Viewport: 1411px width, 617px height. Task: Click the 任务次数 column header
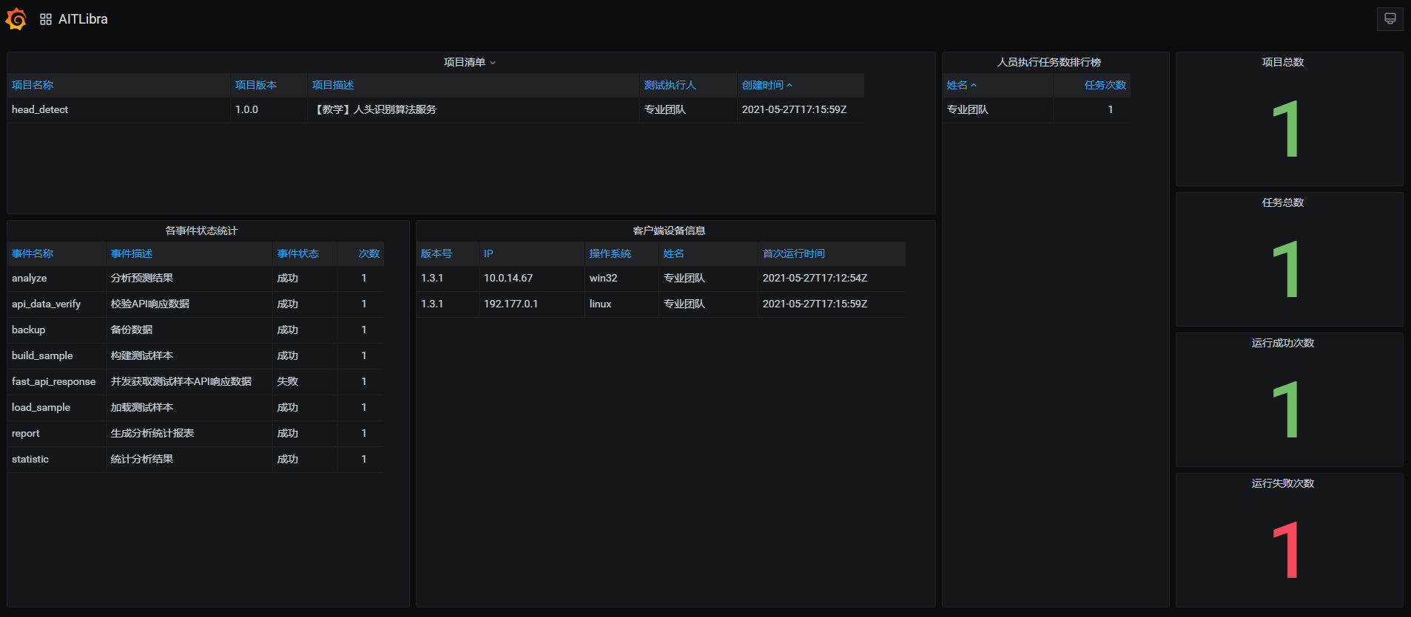click(1105, 85)
